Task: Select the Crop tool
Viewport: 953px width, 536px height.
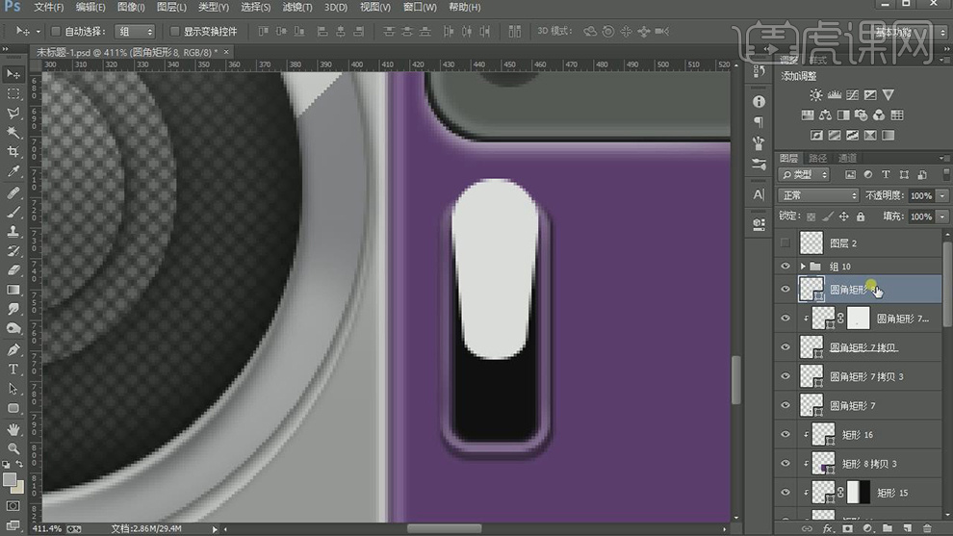Action: pos(13,152)
